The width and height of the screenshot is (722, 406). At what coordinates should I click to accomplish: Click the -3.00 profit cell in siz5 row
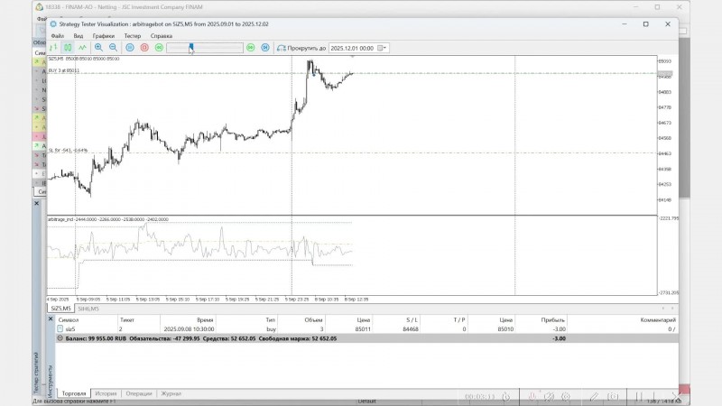(x=559, y=329)
